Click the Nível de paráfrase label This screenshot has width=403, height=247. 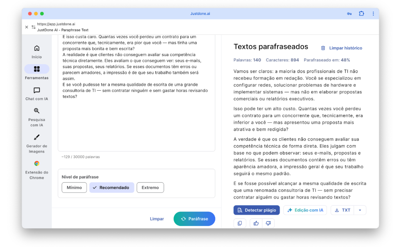click(80, 177)
